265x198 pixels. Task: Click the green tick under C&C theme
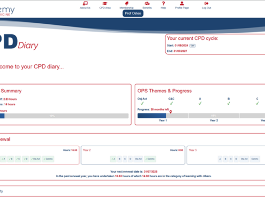[x=171, y=103]
